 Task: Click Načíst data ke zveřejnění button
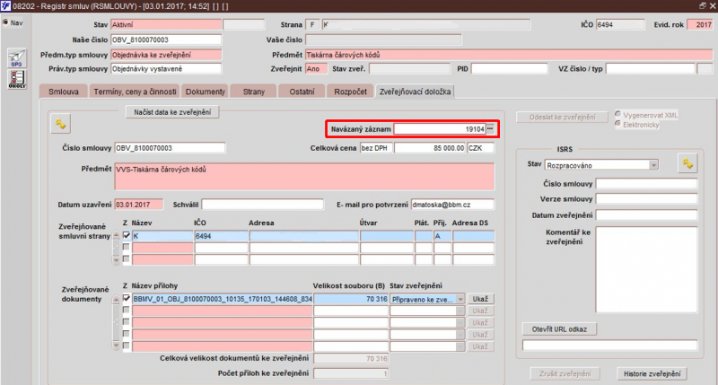(171, 111)
